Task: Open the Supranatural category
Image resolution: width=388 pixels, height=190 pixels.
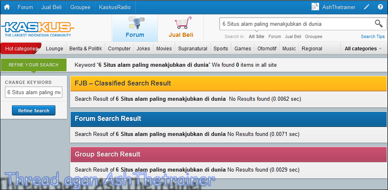Action: pos(193,49)
